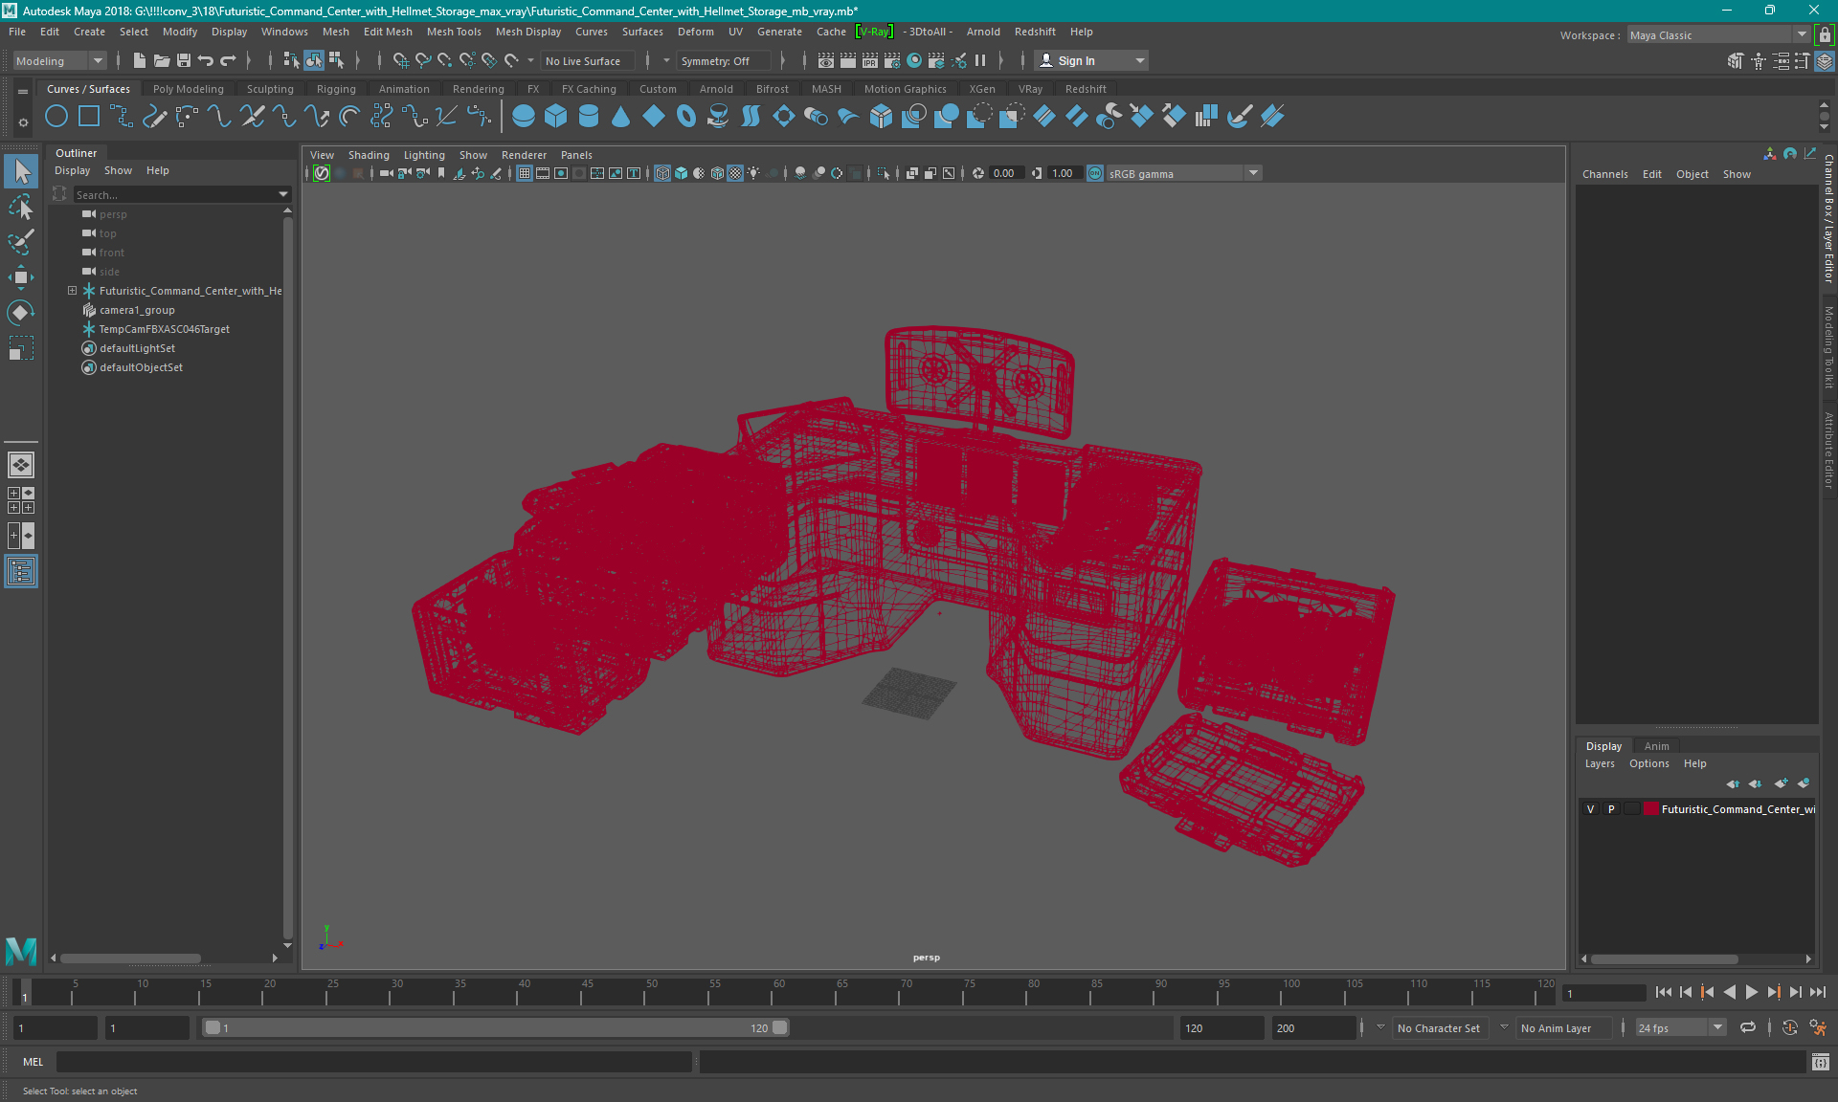1838x1102 pixels.
Task: Enable smooth shading display icon
Action: coord(682,173)
